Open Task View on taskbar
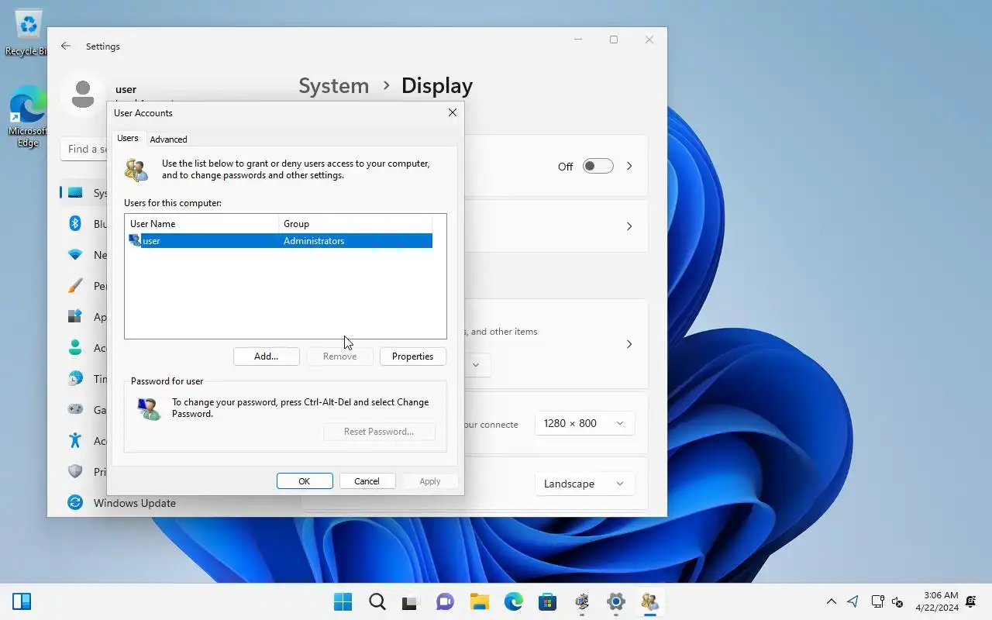The width and height of the screenshot is (992, 620). pyautogui.click(x=411, y=602)
